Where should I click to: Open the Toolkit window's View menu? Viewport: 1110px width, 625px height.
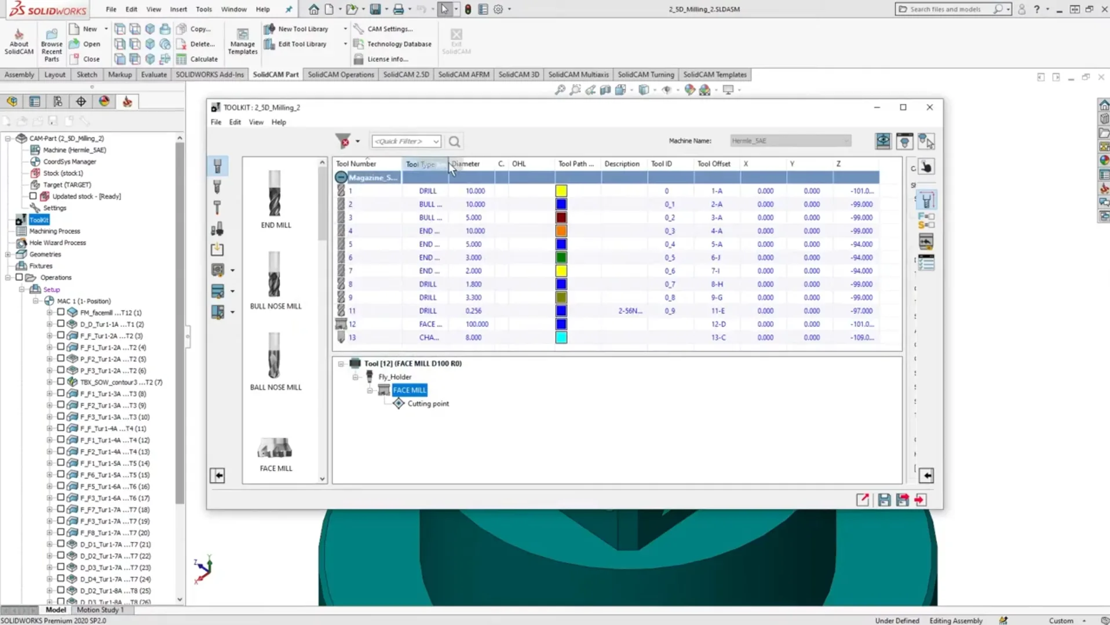tap(255, 122)
